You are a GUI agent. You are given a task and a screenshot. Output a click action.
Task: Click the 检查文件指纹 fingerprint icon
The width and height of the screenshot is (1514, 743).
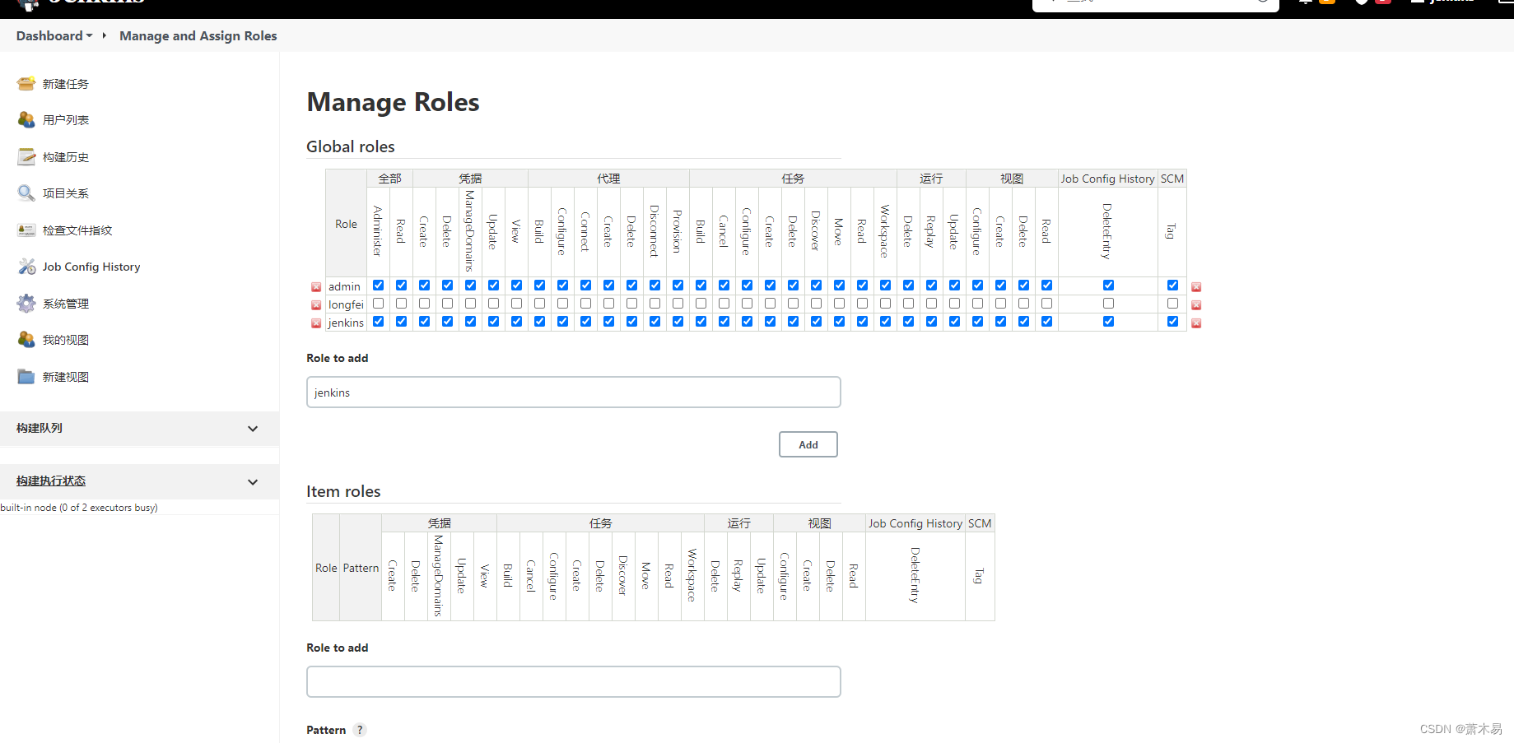tap(26, 230)
